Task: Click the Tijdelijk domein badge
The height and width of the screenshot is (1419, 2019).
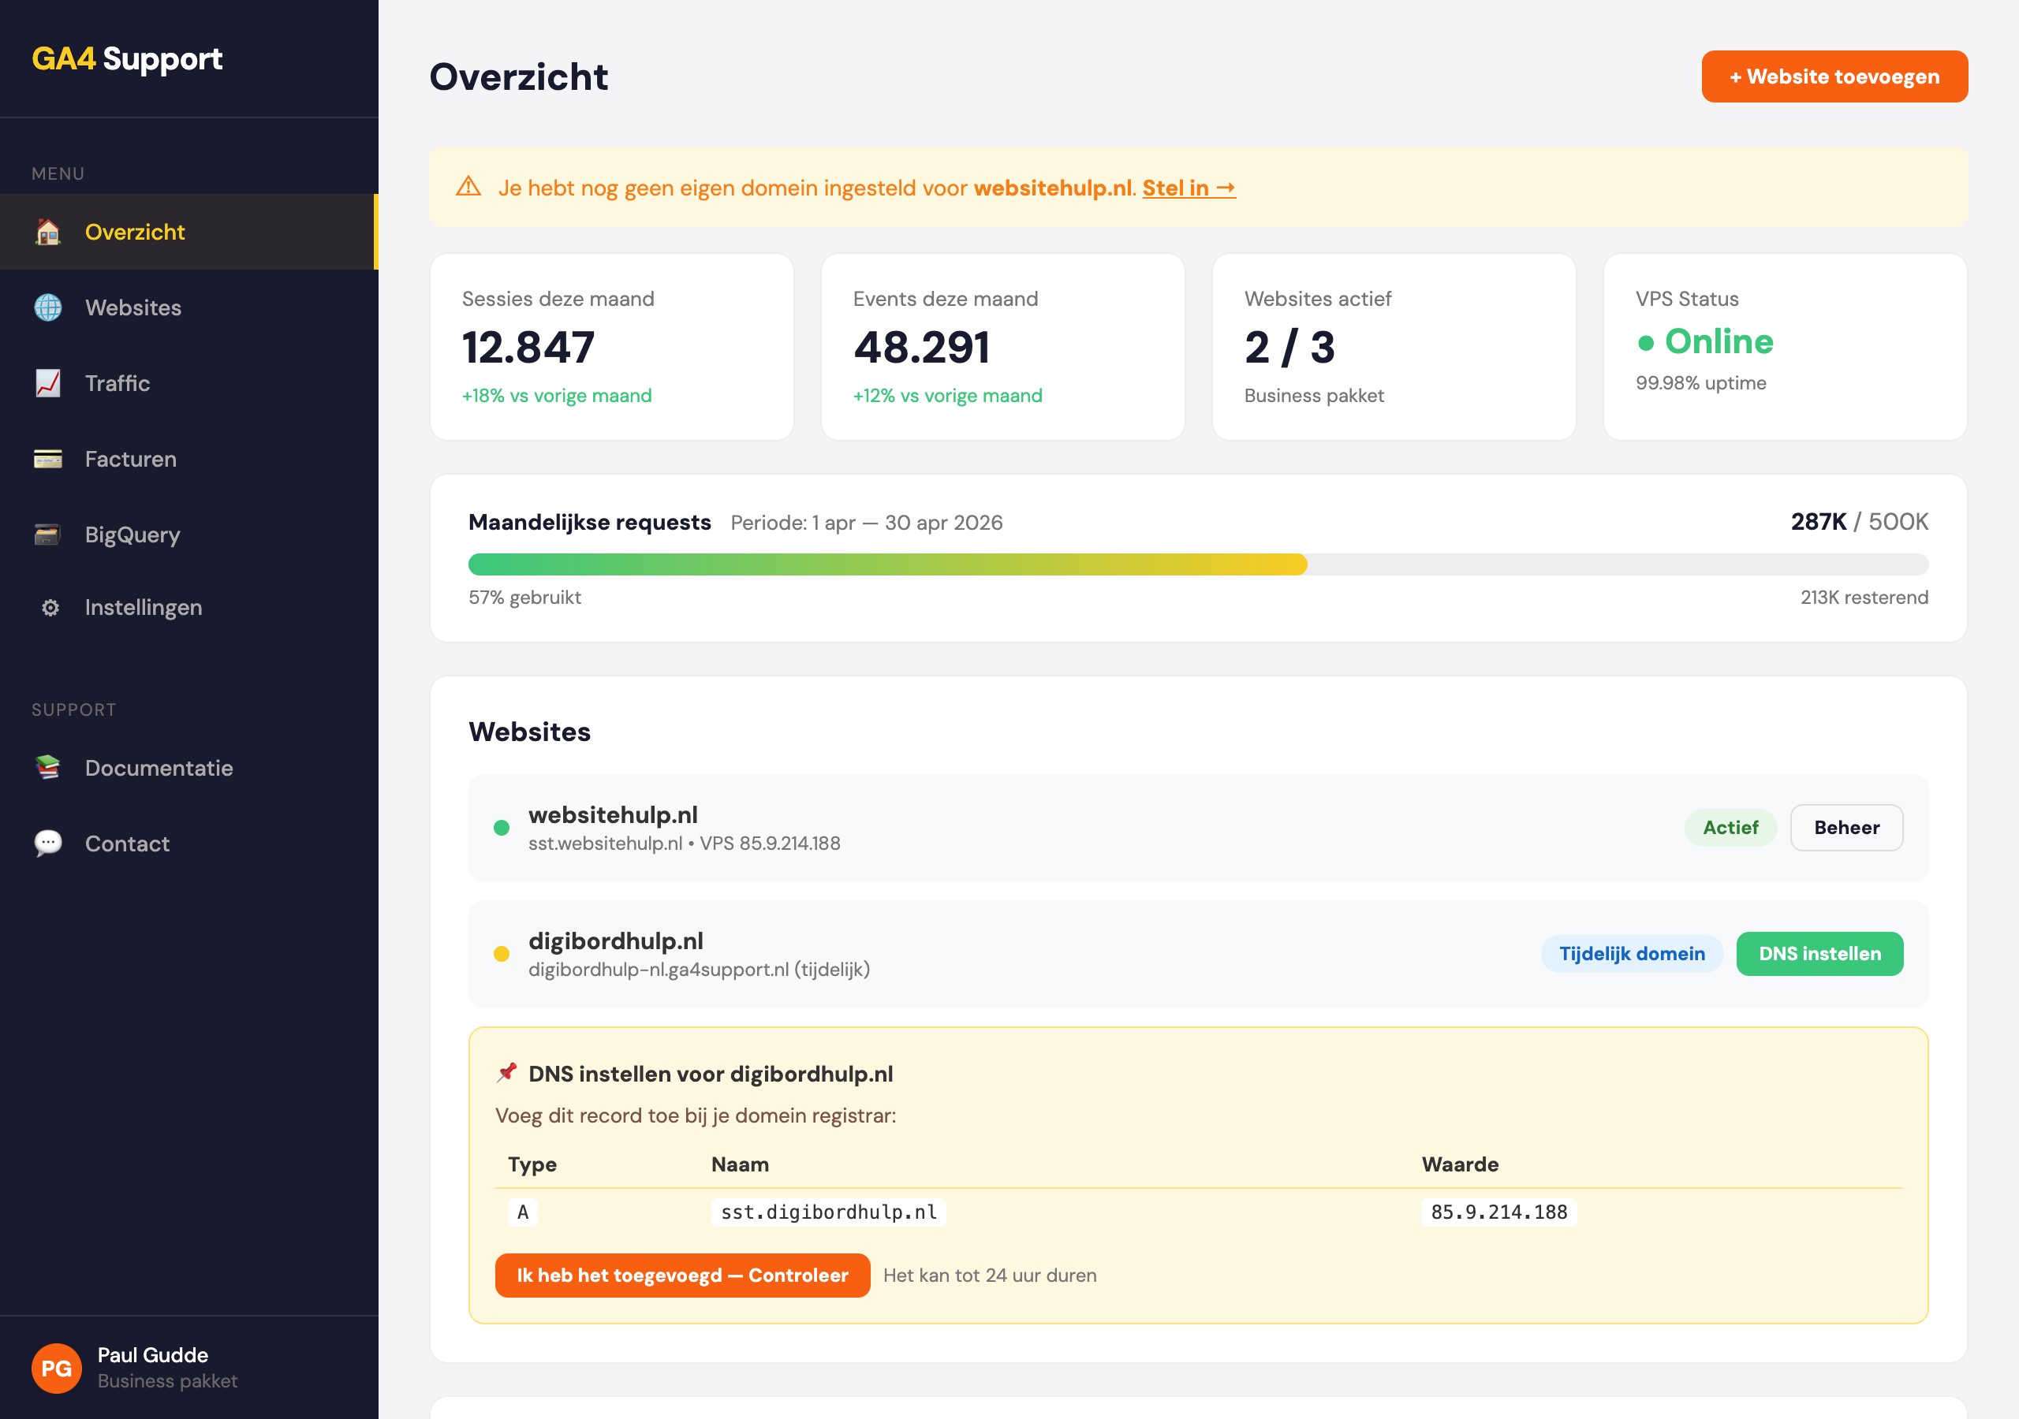Action: coord(1631,953)
